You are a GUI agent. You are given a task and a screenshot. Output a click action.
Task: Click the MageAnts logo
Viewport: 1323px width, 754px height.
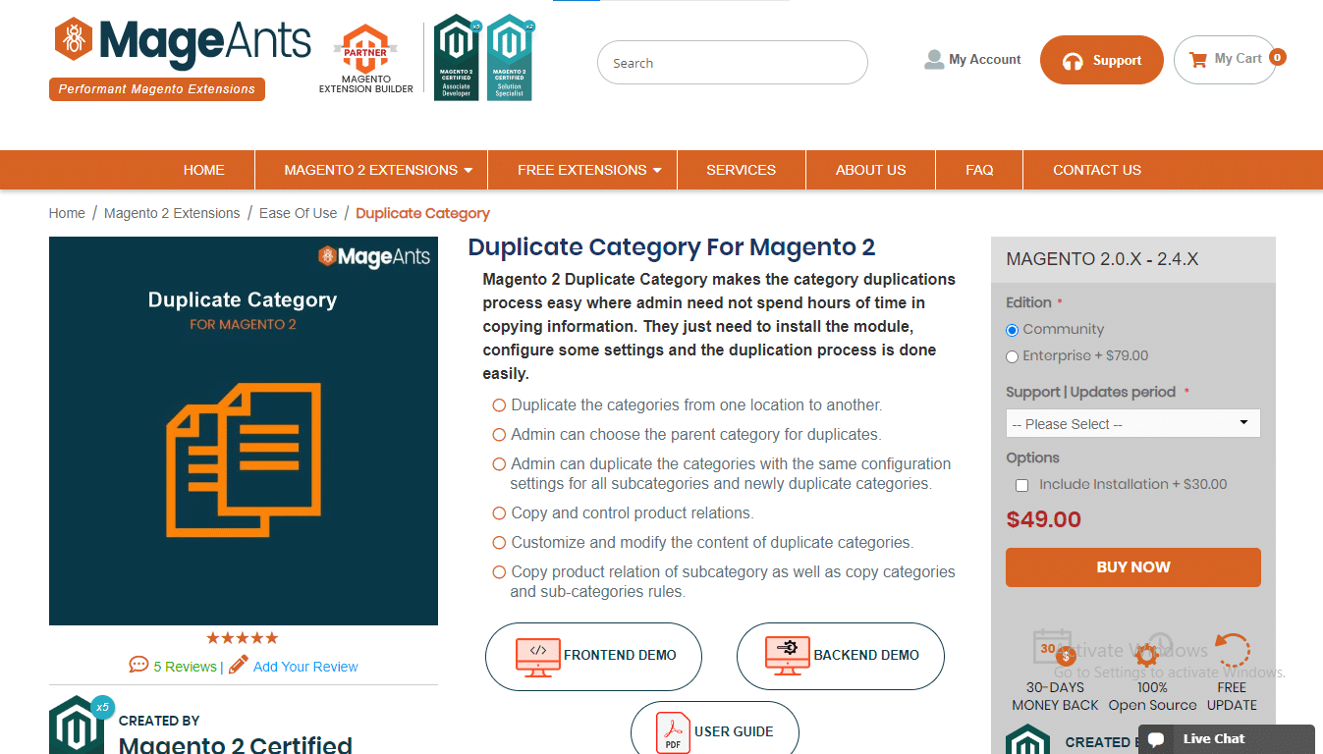tap(183, 41)
